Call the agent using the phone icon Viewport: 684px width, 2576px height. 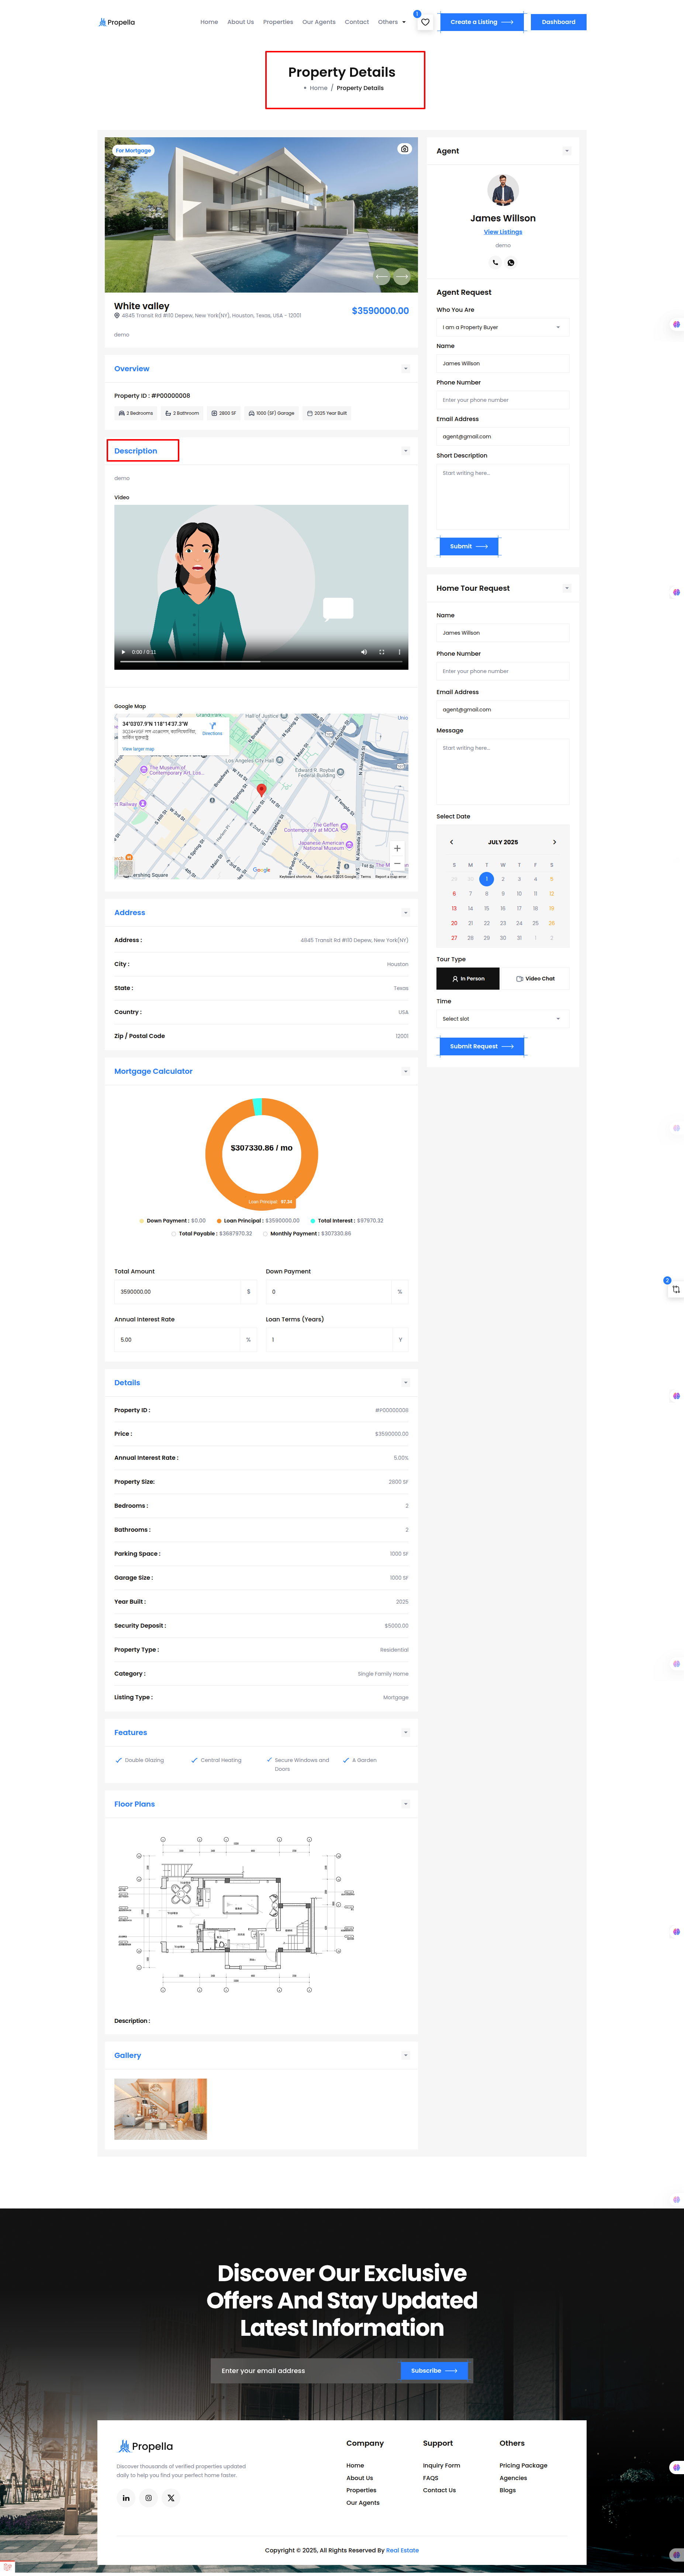pyautogui.click(x=495, y=263)
